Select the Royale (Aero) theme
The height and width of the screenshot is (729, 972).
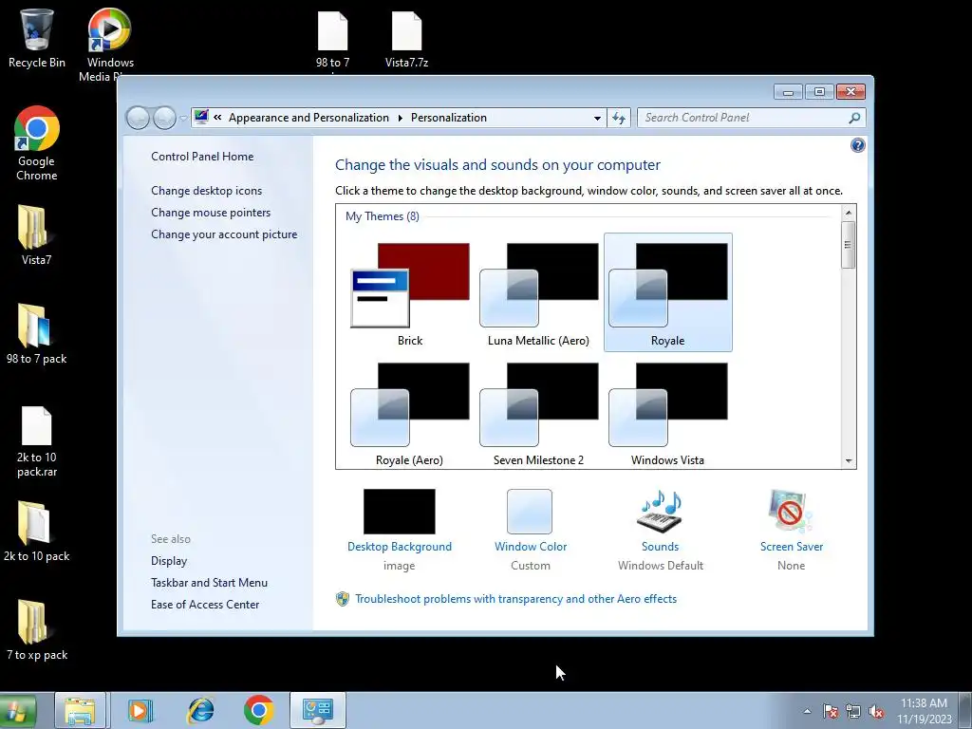pos(410,413)
